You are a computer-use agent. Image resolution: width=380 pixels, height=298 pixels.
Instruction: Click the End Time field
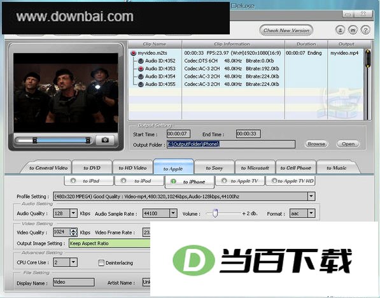[x=248, y=134]
